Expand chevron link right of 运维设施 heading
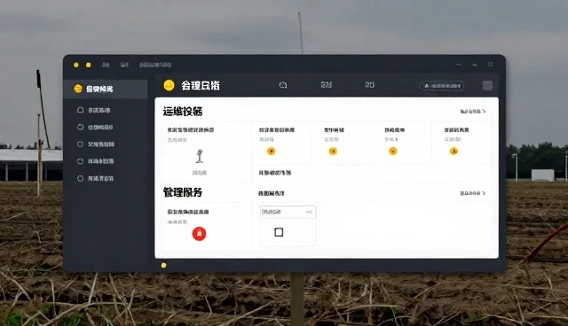Image resolution: width=568 pixels, height=326 pixels. pos(473,112)
